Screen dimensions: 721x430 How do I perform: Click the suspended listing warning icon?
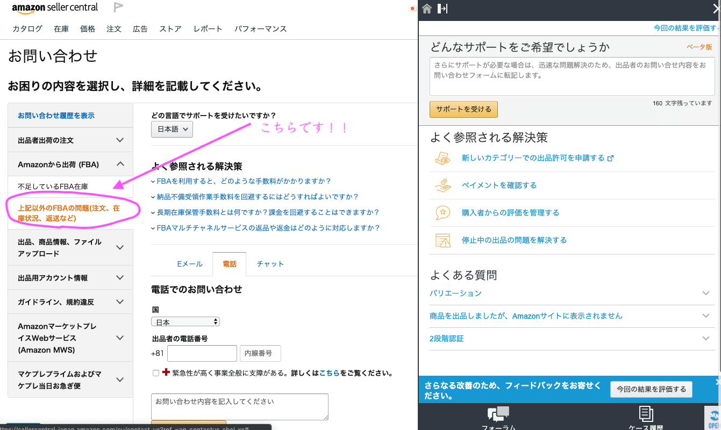442,240
